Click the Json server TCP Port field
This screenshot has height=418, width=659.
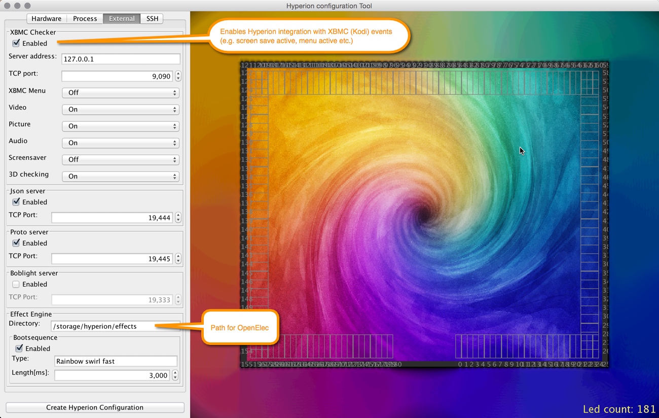(112, 218)
